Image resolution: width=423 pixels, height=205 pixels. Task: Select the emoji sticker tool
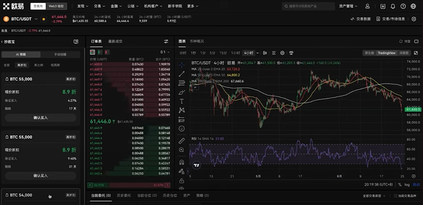(182, 129)
